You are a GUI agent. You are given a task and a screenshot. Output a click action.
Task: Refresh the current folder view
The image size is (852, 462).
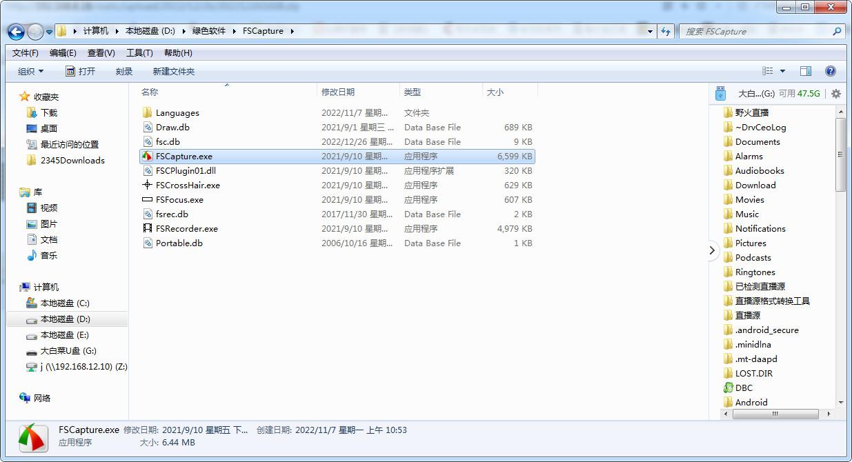click(666, 31)
